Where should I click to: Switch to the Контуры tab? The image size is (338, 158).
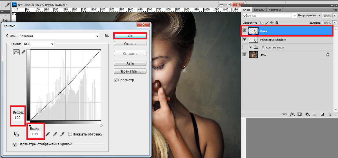tap(274, 10)
